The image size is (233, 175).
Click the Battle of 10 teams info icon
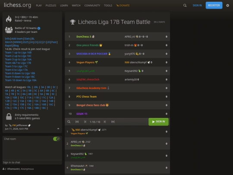pyautogui.click(x=39, y=28)
